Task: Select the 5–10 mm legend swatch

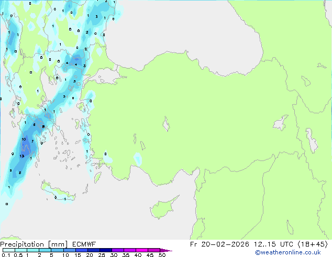Action: click(57, 250)
